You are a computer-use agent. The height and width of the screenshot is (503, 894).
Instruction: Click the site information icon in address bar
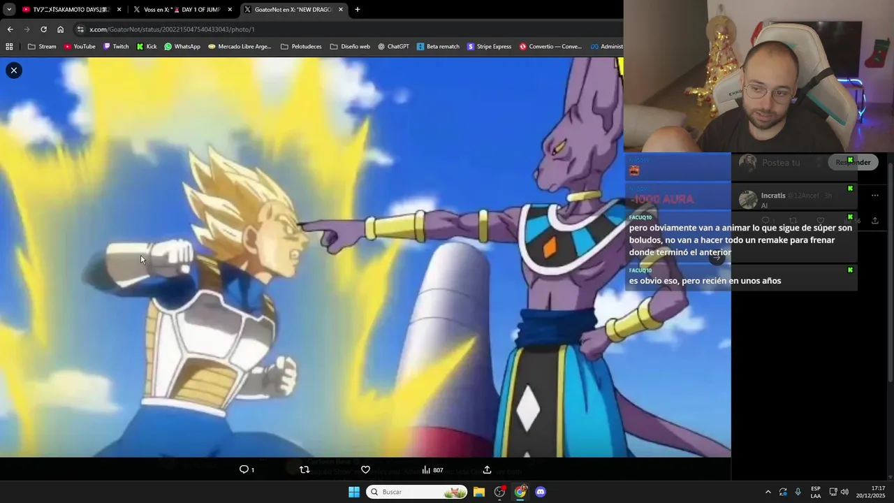click(80, 29)
